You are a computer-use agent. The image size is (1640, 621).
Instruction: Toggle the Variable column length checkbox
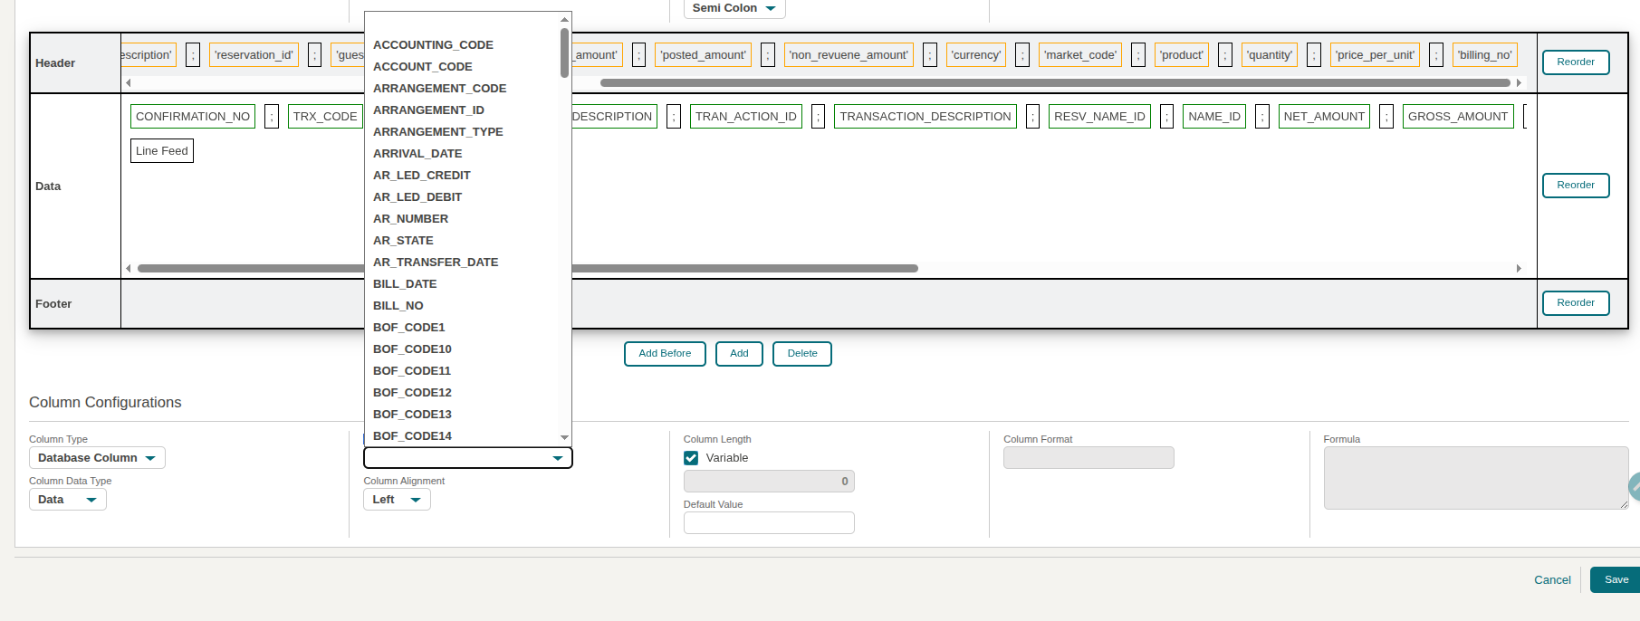click(x=691, y=458)
